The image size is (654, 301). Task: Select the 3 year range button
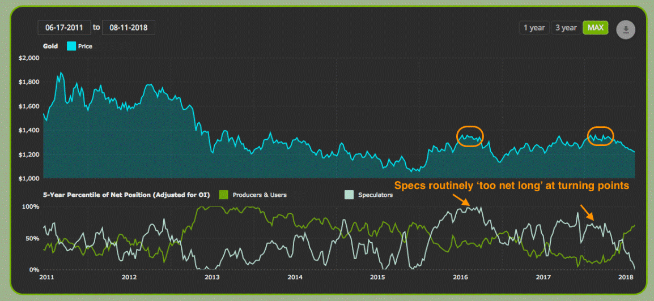pos(566,28)
